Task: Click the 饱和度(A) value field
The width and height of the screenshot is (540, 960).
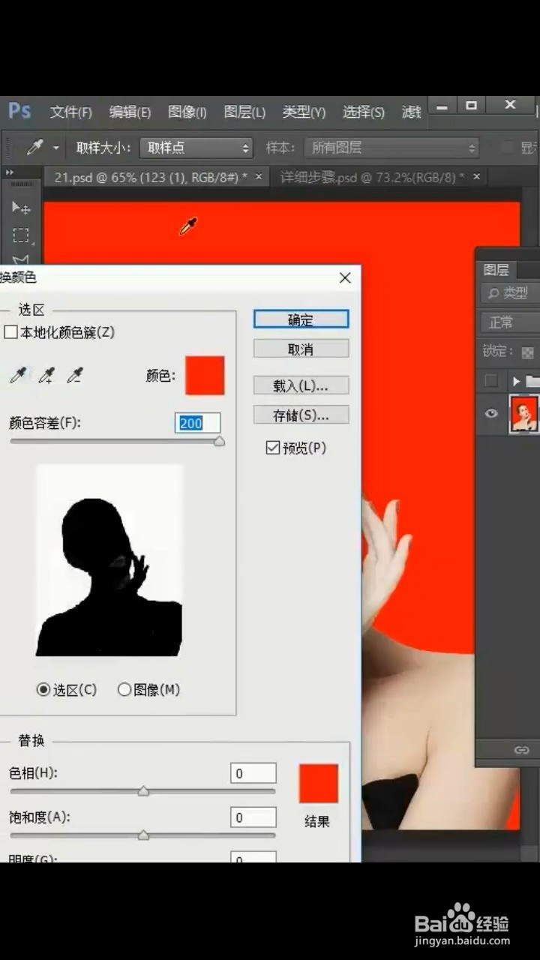Action: 253,817
